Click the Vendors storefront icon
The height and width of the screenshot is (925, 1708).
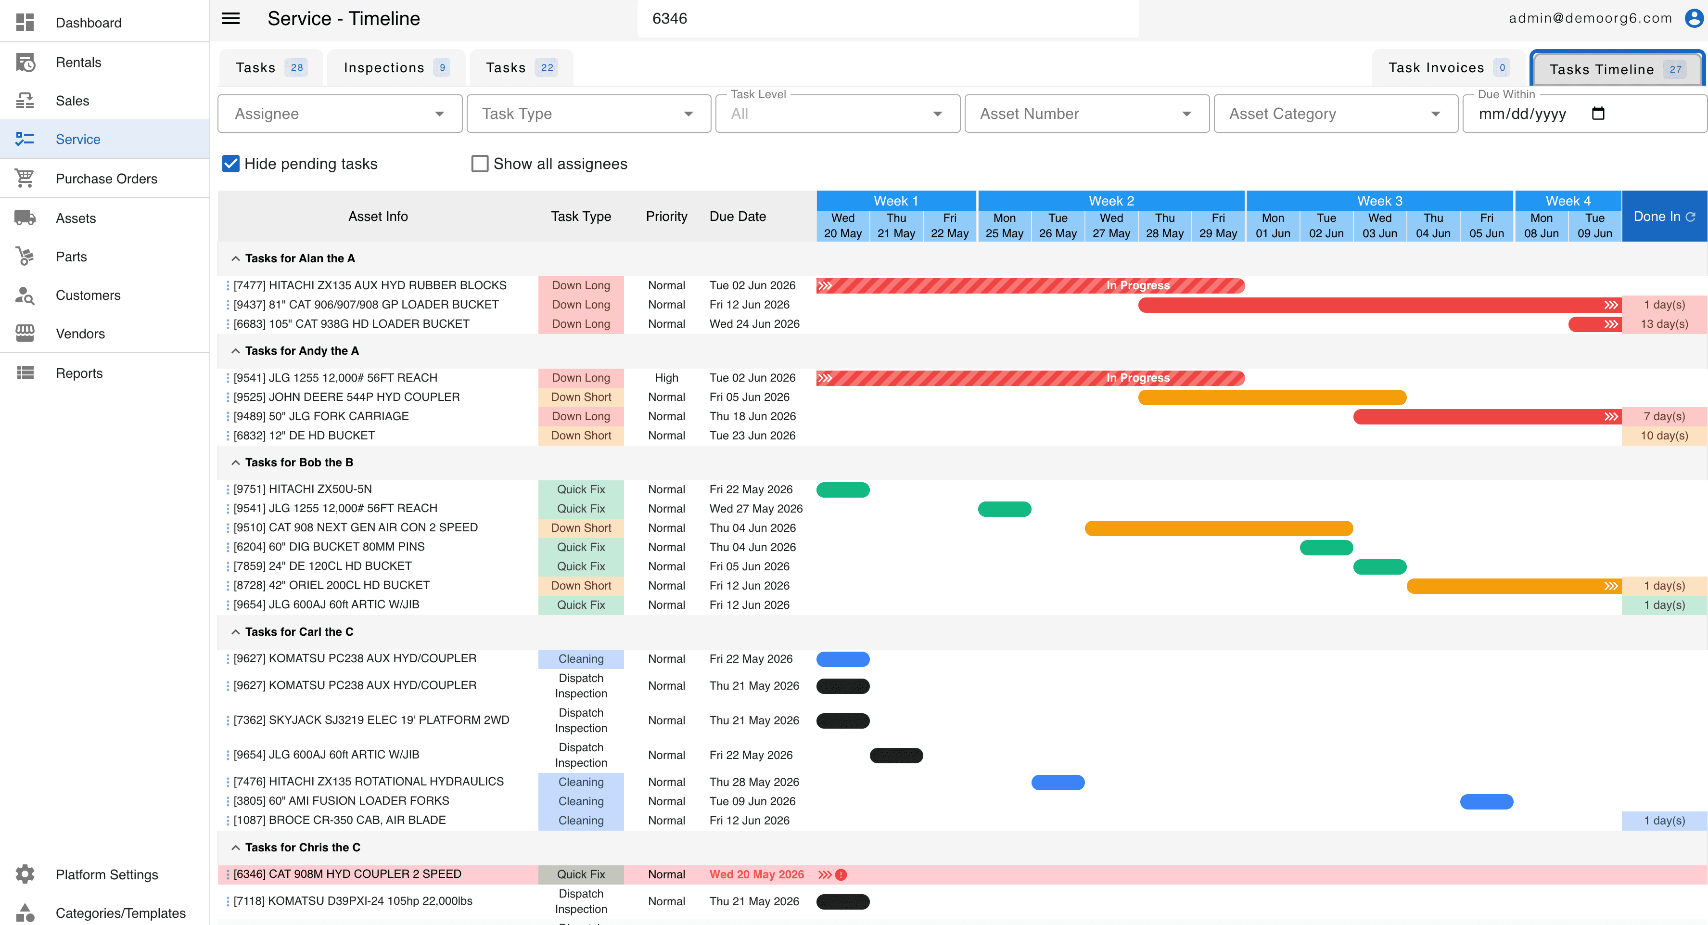[x=25, y=334]
